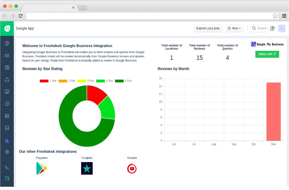This screenshot has height=190, width=289.
Task: Click the Total number of Locations value 1
Action: pos(171,58)
